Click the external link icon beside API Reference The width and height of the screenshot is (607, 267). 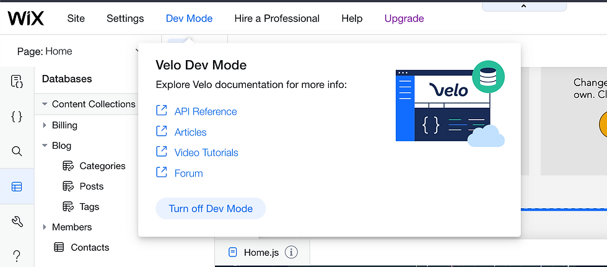click(x=162, y=111)
